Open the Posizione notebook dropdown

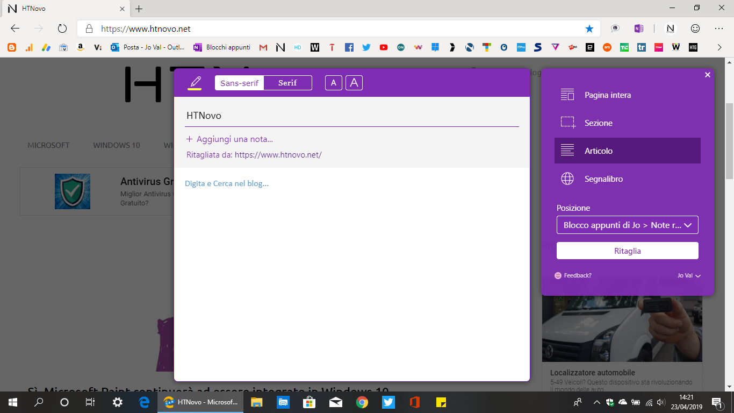point(627,225)
